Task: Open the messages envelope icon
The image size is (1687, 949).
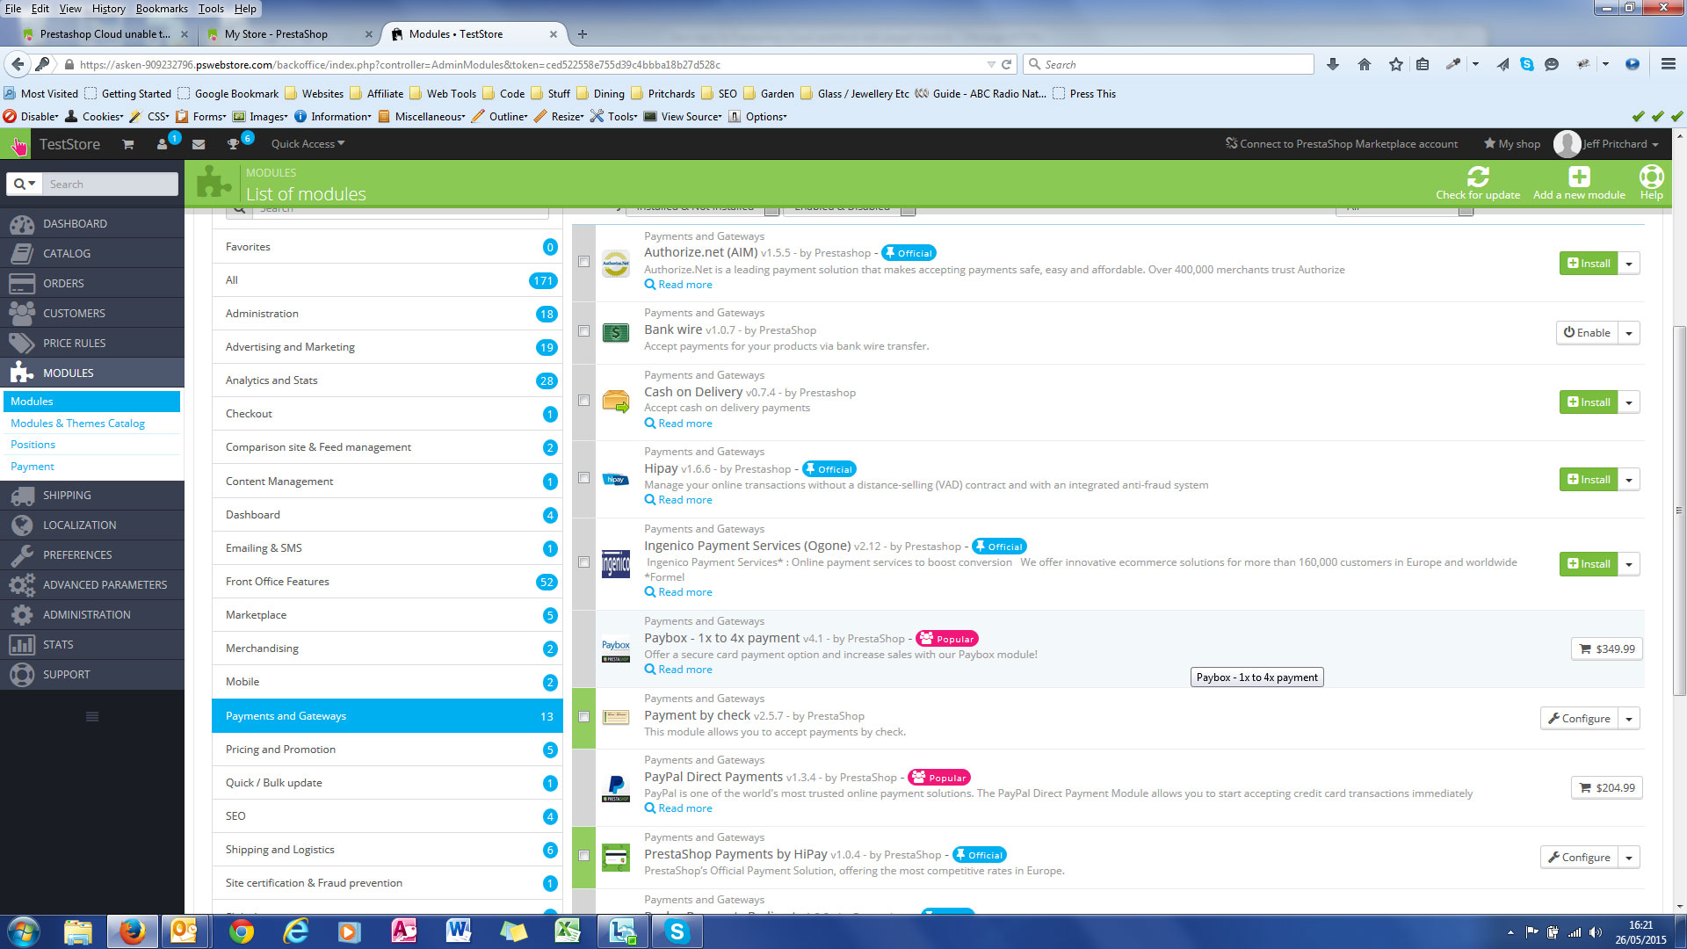Action: (199, 144)
